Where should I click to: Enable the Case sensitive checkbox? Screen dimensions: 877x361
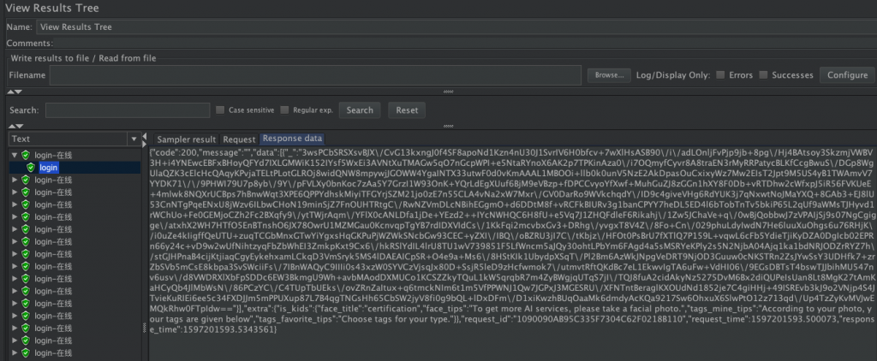(x=222, y=110)
